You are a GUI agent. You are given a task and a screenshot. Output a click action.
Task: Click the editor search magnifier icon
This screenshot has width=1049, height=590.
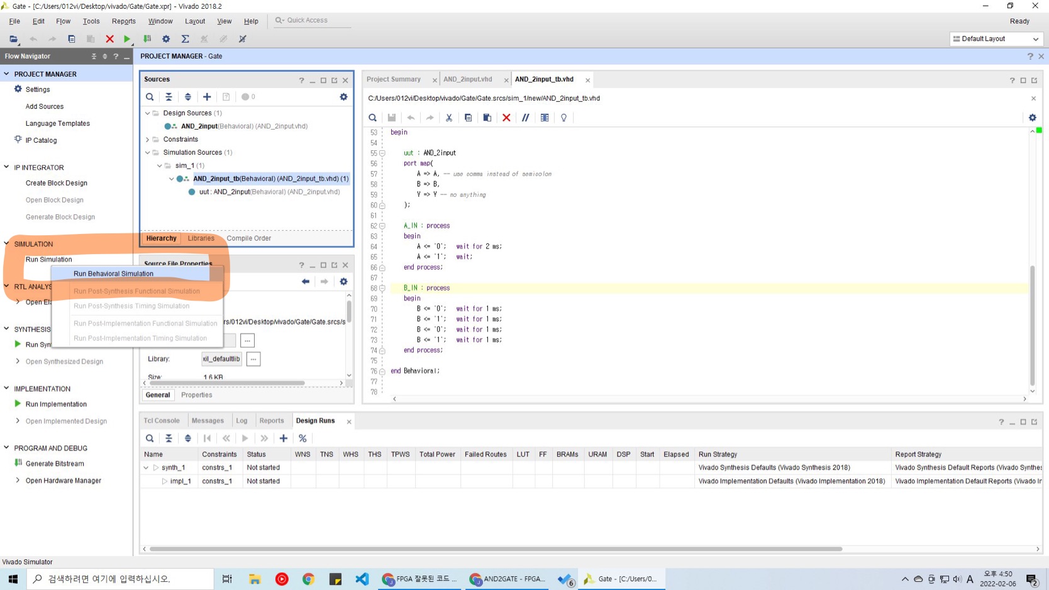pos(372,118)
